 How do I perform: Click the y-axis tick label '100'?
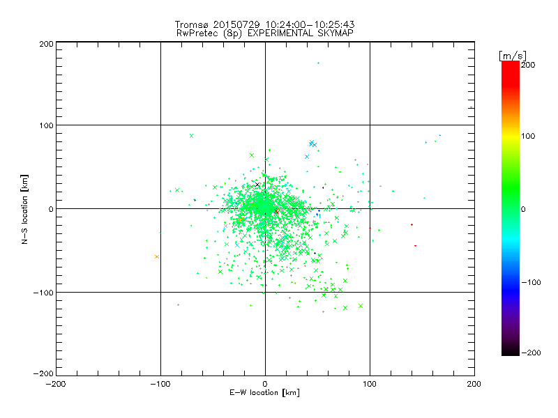[x=46, y=125]
